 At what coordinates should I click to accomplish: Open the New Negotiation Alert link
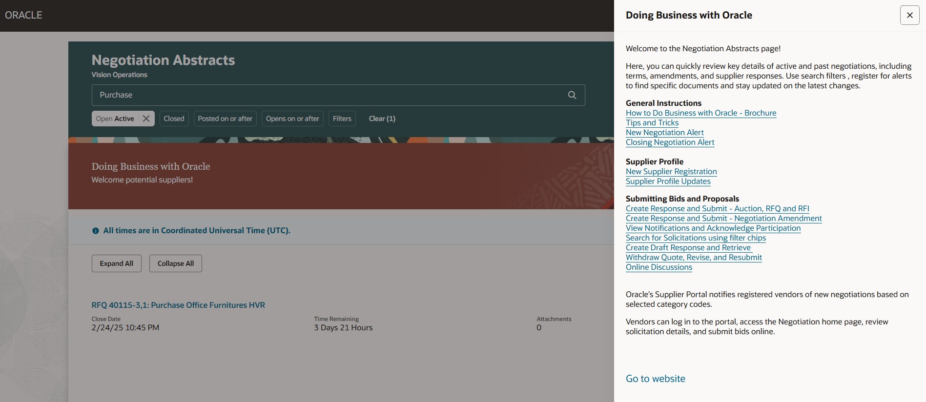[x=665, y=132]
